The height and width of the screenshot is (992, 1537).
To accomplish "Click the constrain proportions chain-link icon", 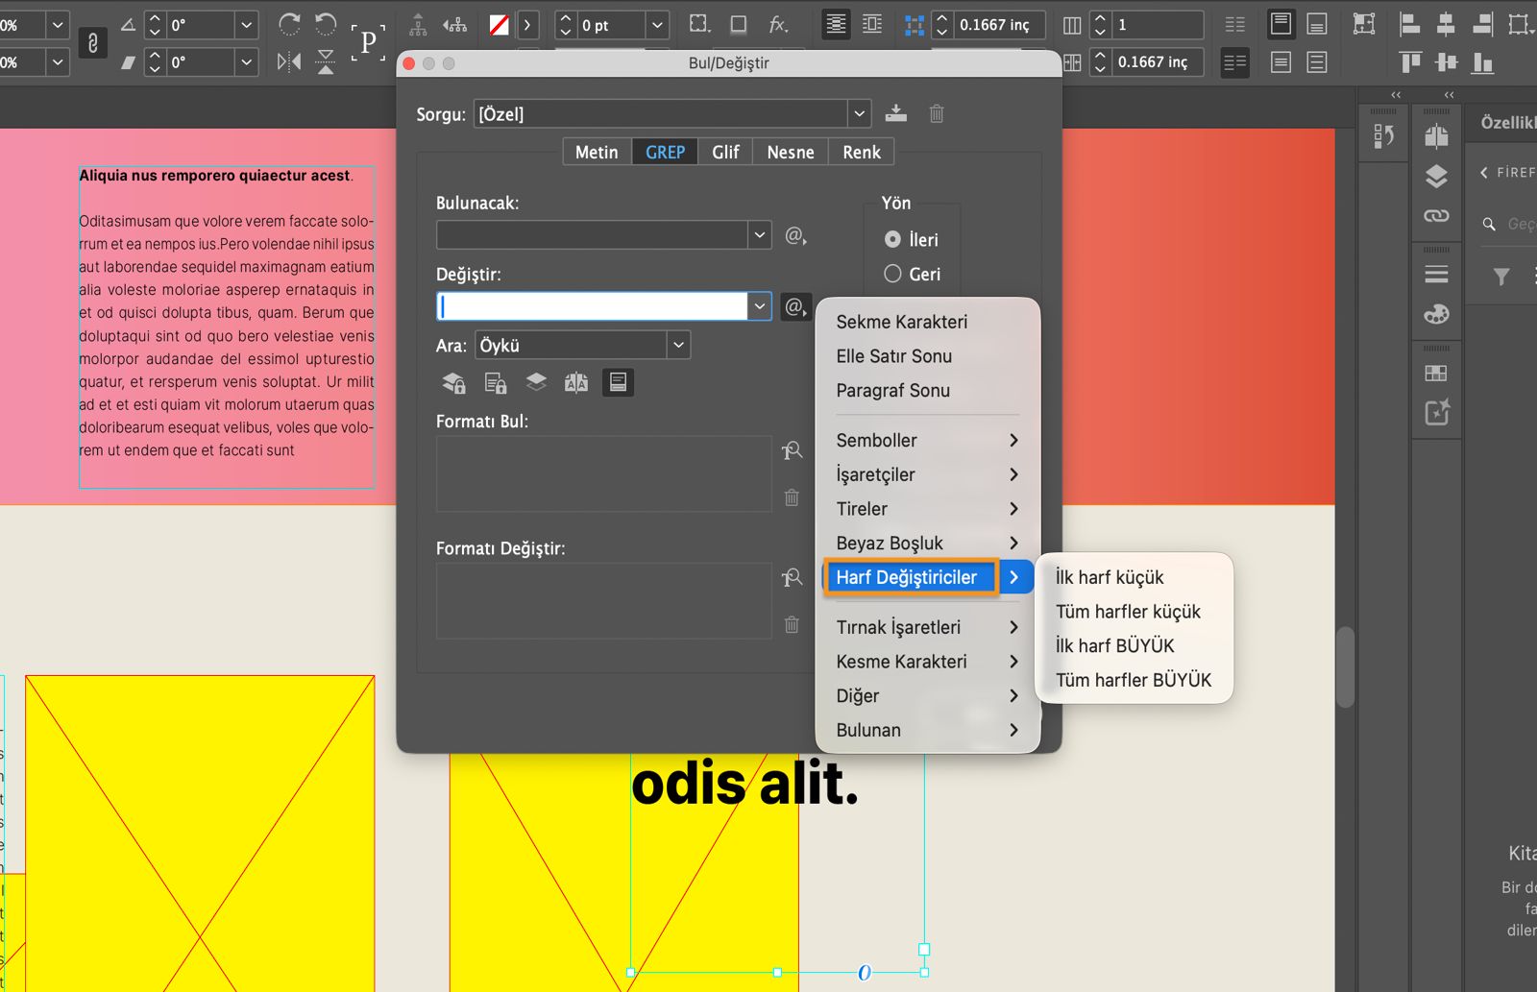I will (92, 43).
